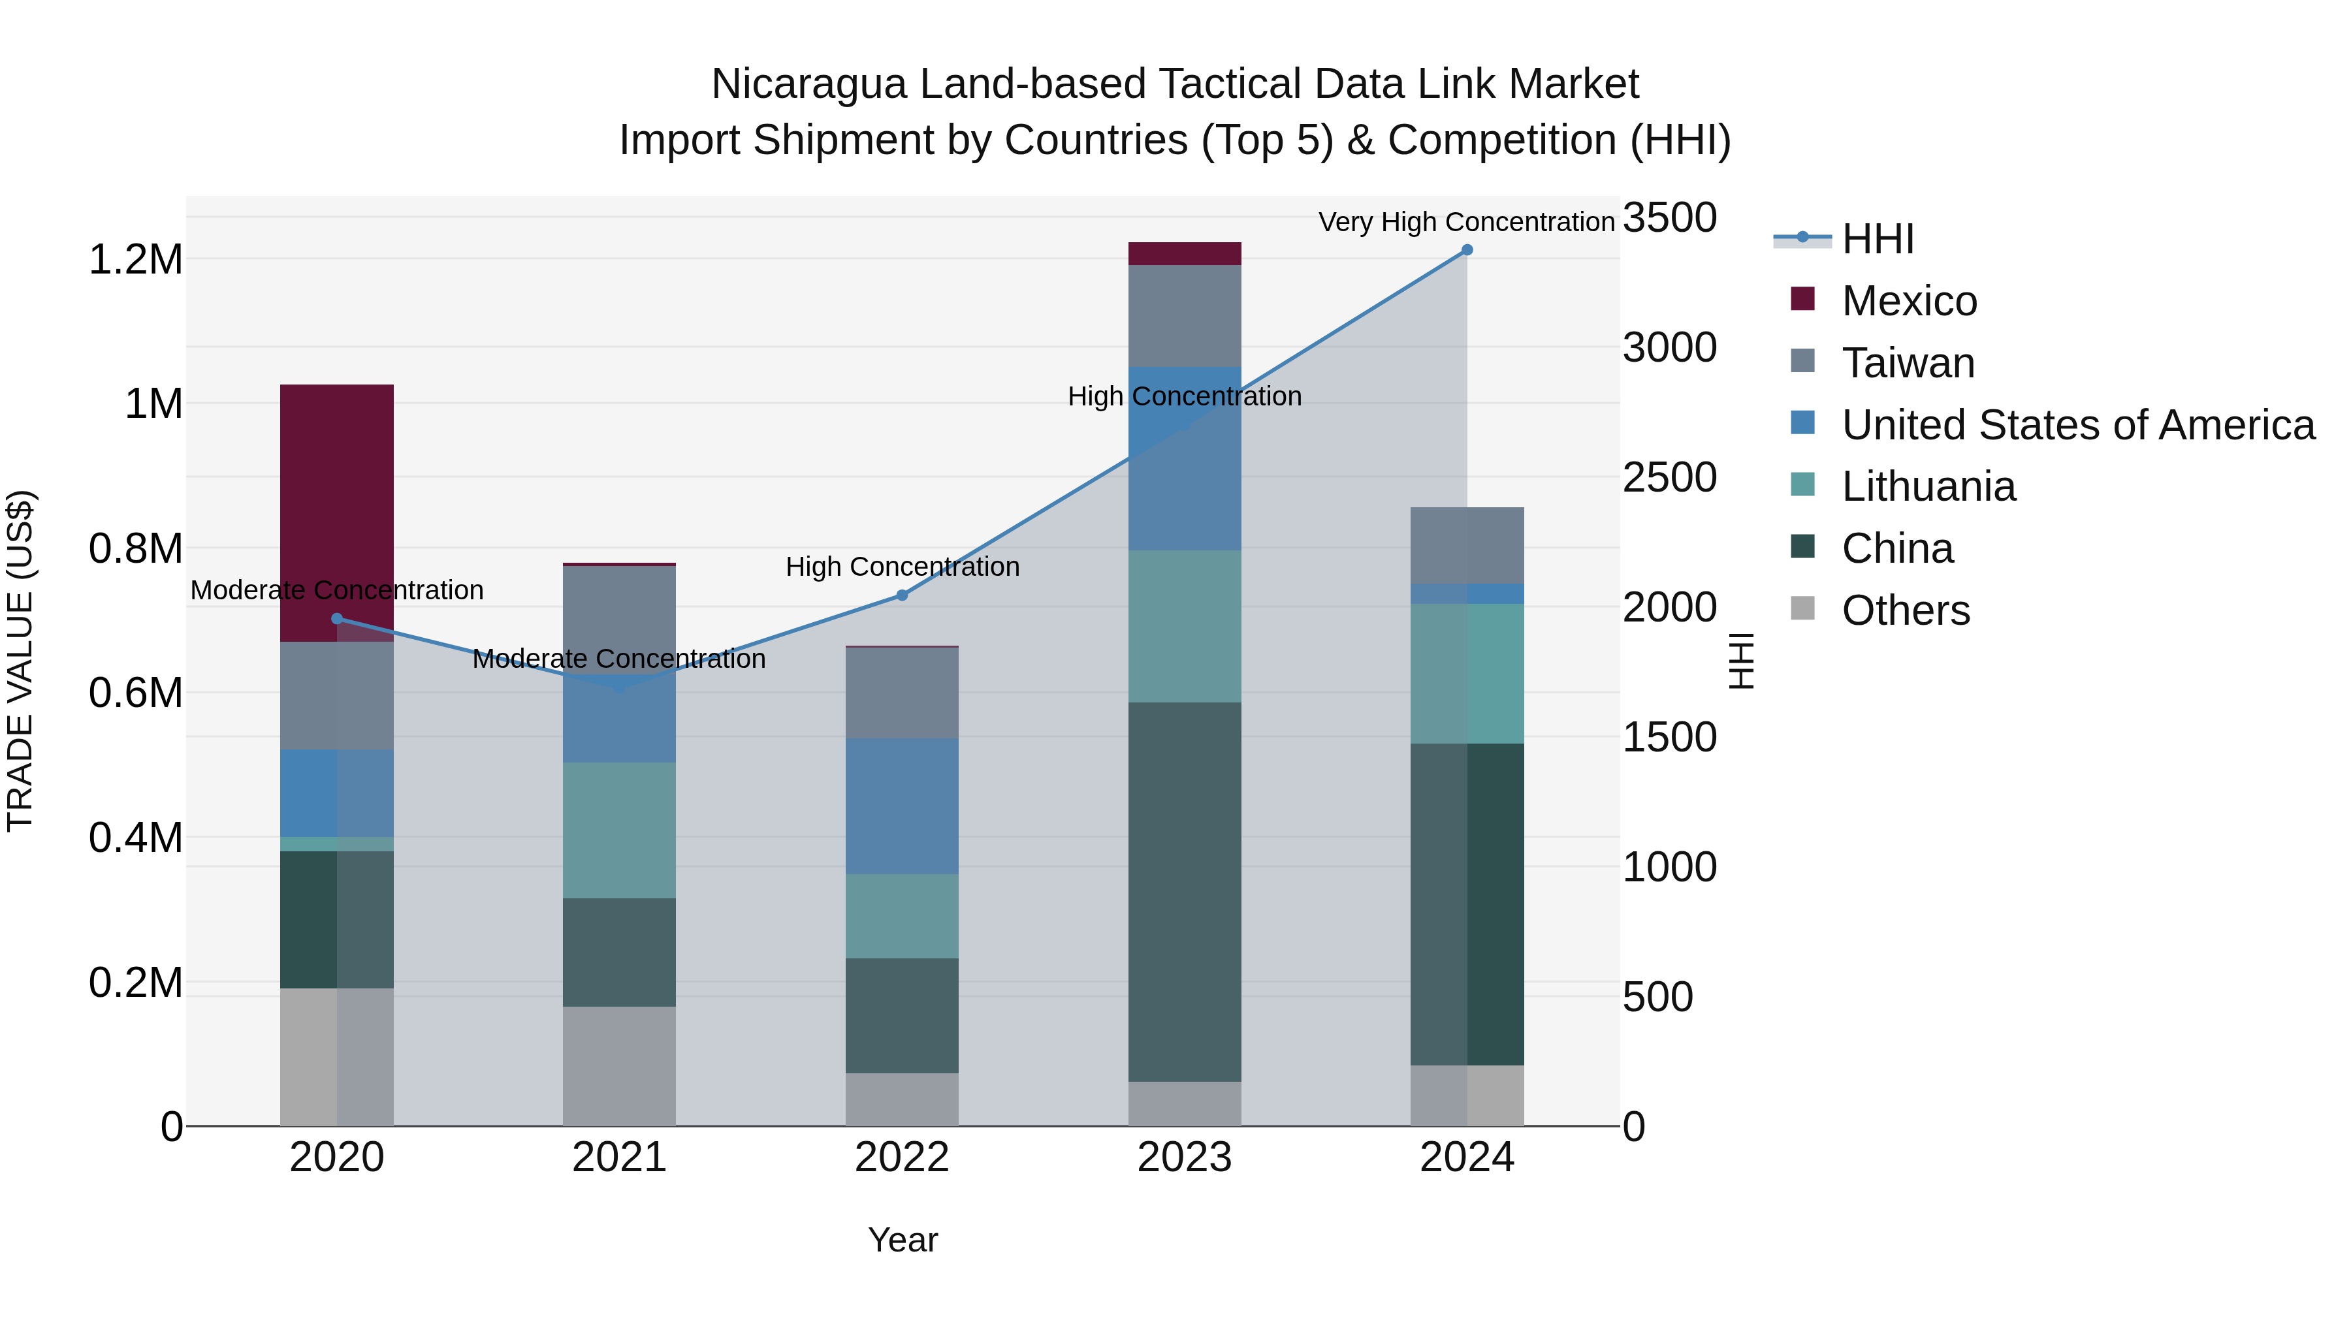Click the '1.2M' left axis tick
This screenshot has height=1322, width=2351.
tap(136, 260)
